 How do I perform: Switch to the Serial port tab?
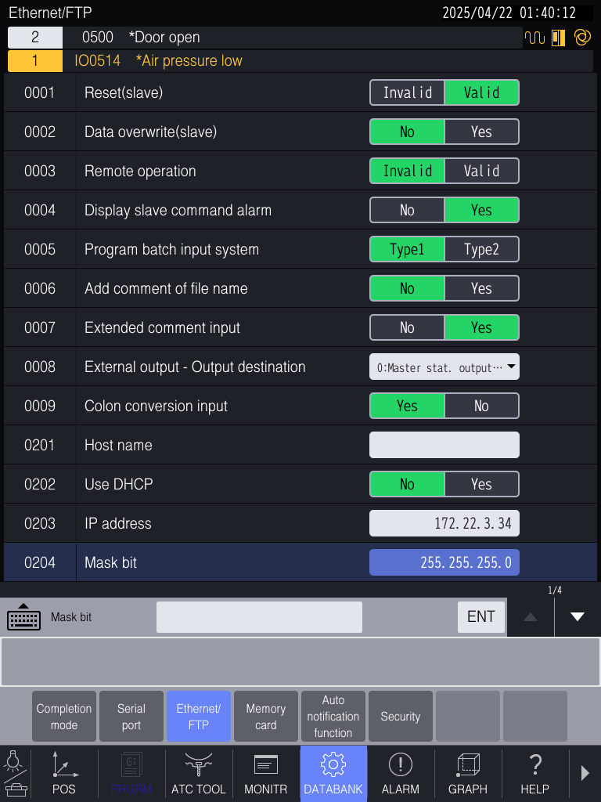(131, 716)
